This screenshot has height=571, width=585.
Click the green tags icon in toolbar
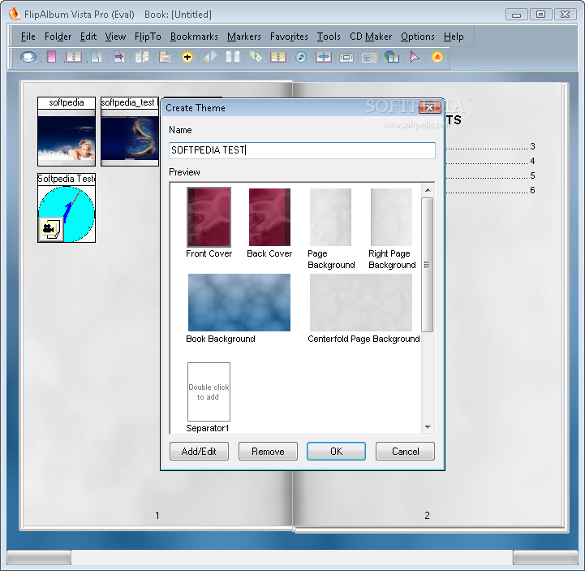point(256,57)
